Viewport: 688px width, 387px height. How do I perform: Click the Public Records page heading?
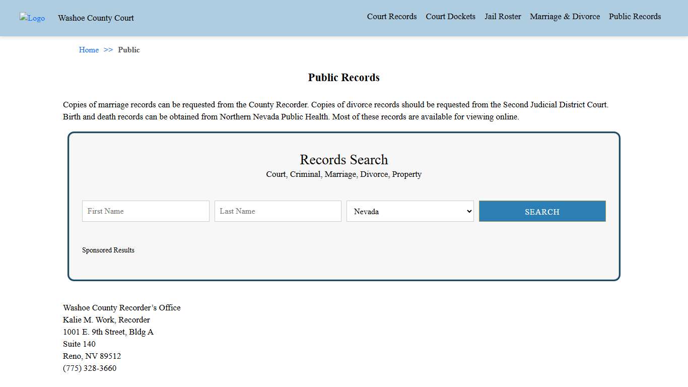pos(343,78)
